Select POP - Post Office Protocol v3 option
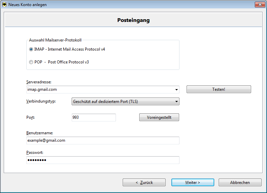The width and height of the screenshot is (267, 193). tap(59, 62)
